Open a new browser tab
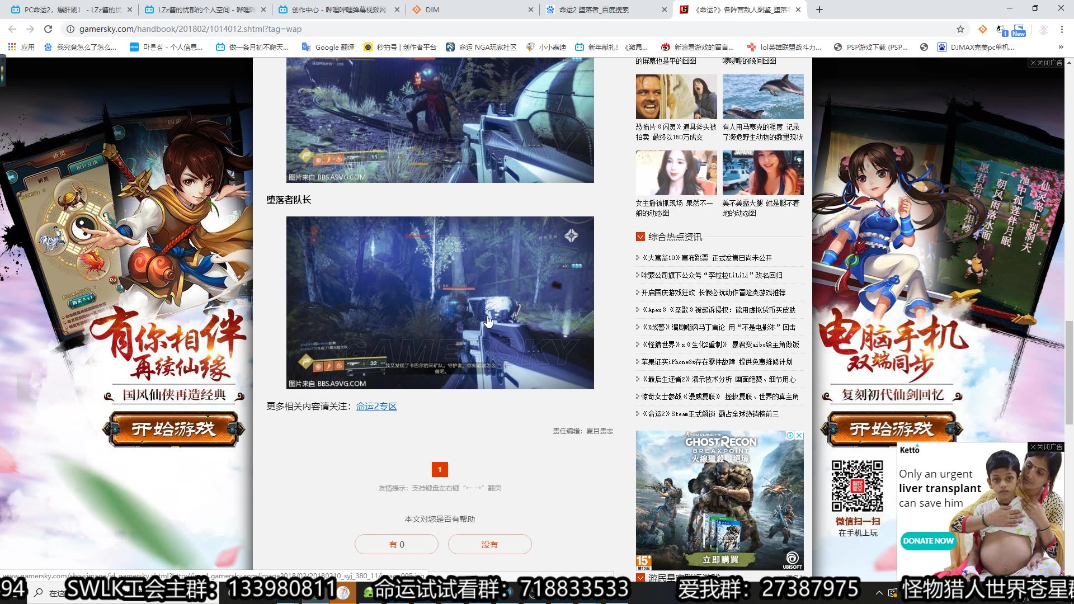 (819, 10)
